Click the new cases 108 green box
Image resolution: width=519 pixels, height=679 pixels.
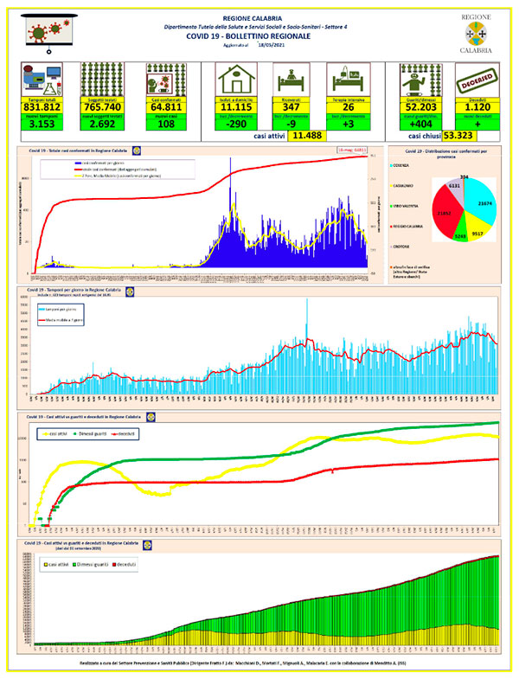click(x=166, y=125)
